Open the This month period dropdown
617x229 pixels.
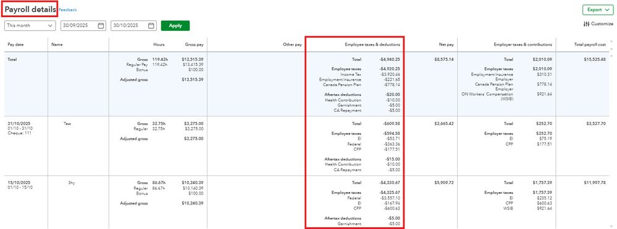click(30, 25)
